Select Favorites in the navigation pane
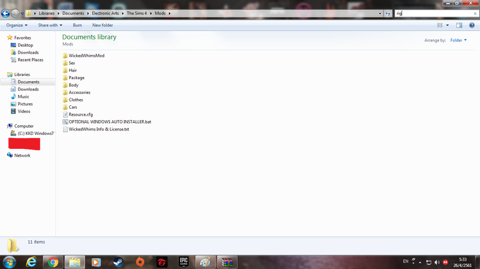 pos(22,38)
